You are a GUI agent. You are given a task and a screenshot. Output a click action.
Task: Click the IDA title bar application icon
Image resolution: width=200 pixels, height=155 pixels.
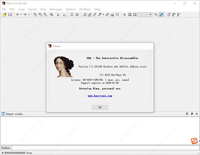point(4,3)
